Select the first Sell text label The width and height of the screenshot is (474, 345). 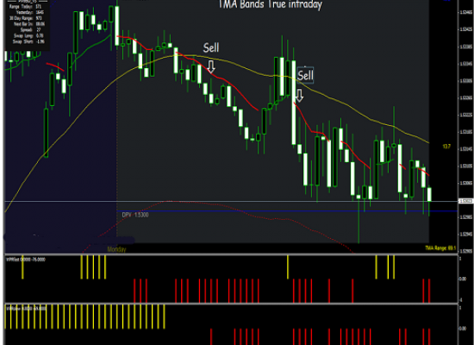pos(211,47)
